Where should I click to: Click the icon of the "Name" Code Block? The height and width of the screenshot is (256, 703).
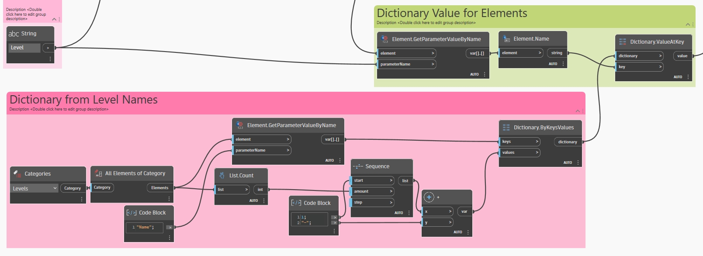point(132,213)
